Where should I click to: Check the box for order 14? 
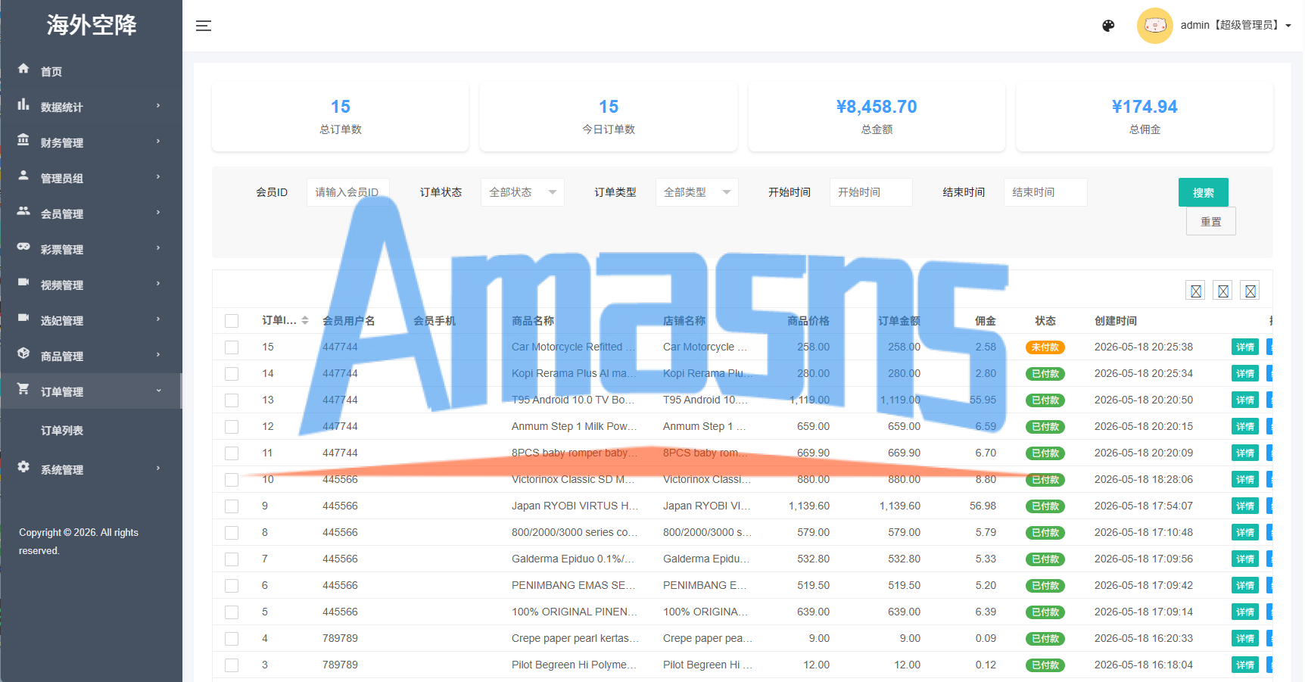[x=232, y=374]
